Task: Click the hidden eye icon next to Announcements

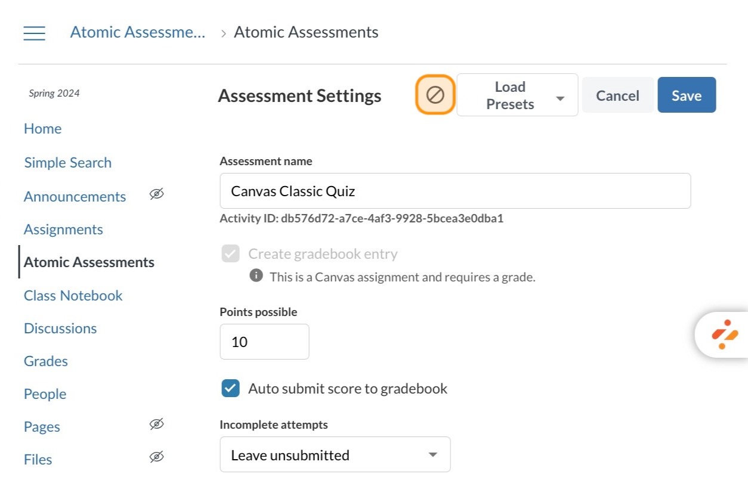Action: point(156,194)
